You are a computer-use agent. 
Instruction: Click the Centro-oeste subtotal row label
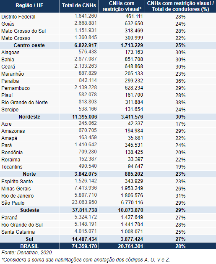29,45
